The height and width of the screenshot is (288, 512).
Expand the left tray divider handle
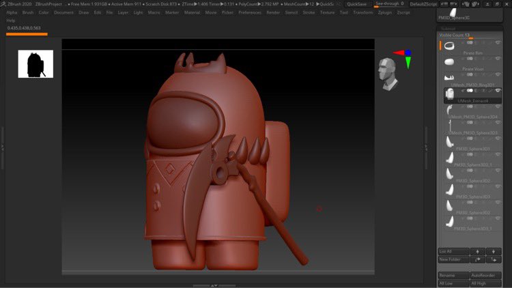(2, 147)
